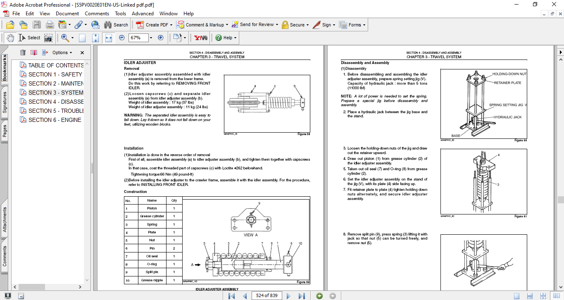Open the Advanced menu

143,14
